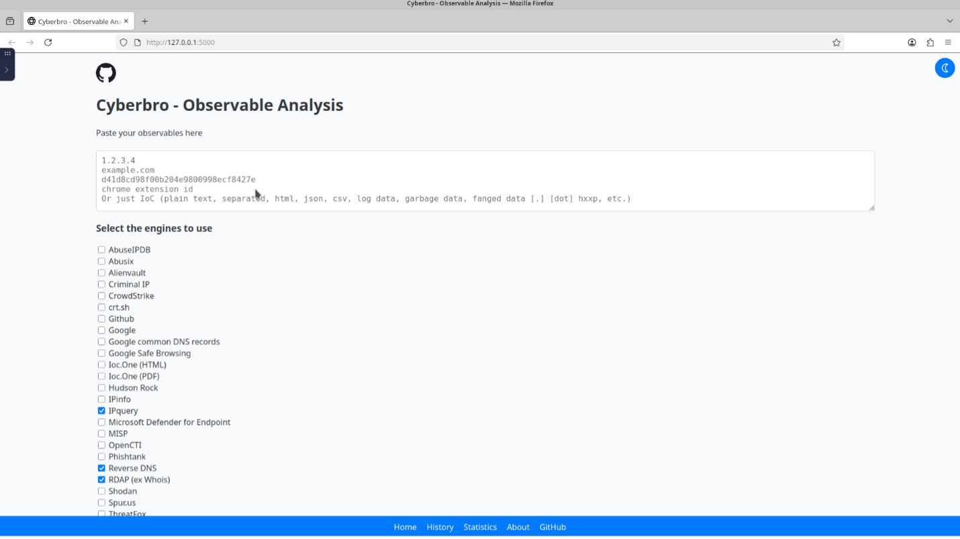Disable the Reverse DNS engine
Image resolution: width=960 pixels, height=539 pixels.
101,468
